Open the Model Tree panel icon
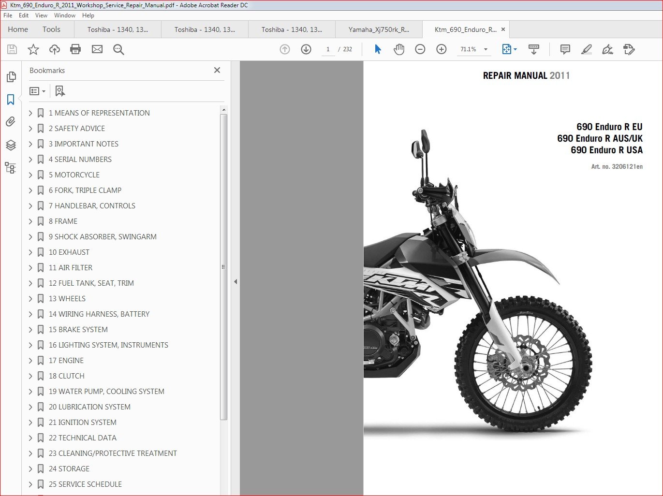This screenshot has width=663, height=496. pos(11,168)
